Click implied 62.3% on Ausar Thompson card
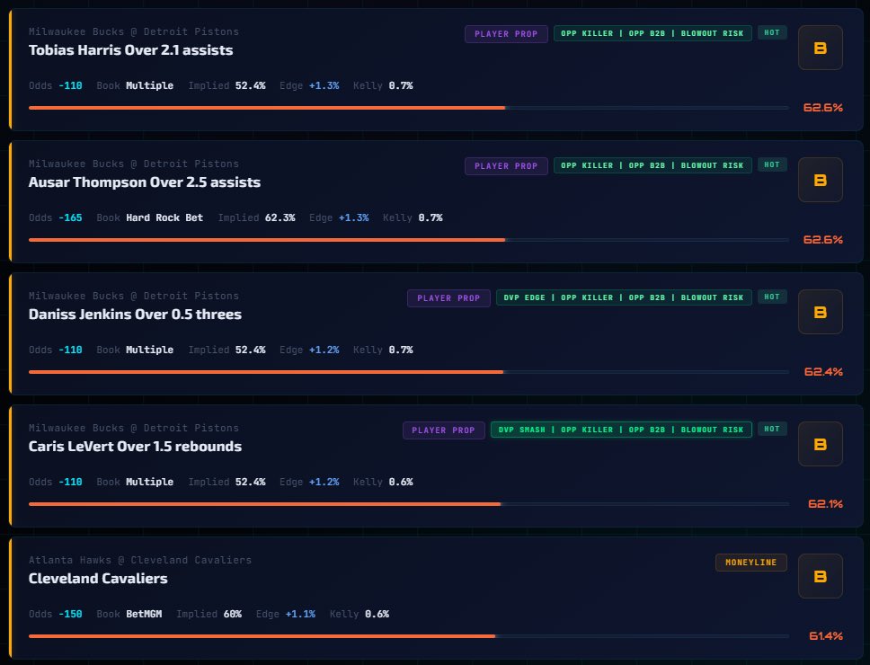 pos(280,217)
